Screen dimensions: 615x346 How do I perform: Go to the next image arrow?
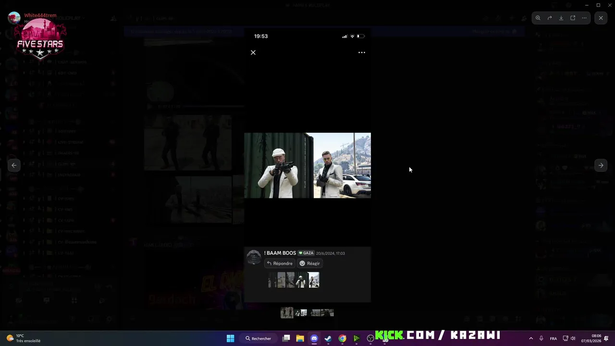coord(601,165)
